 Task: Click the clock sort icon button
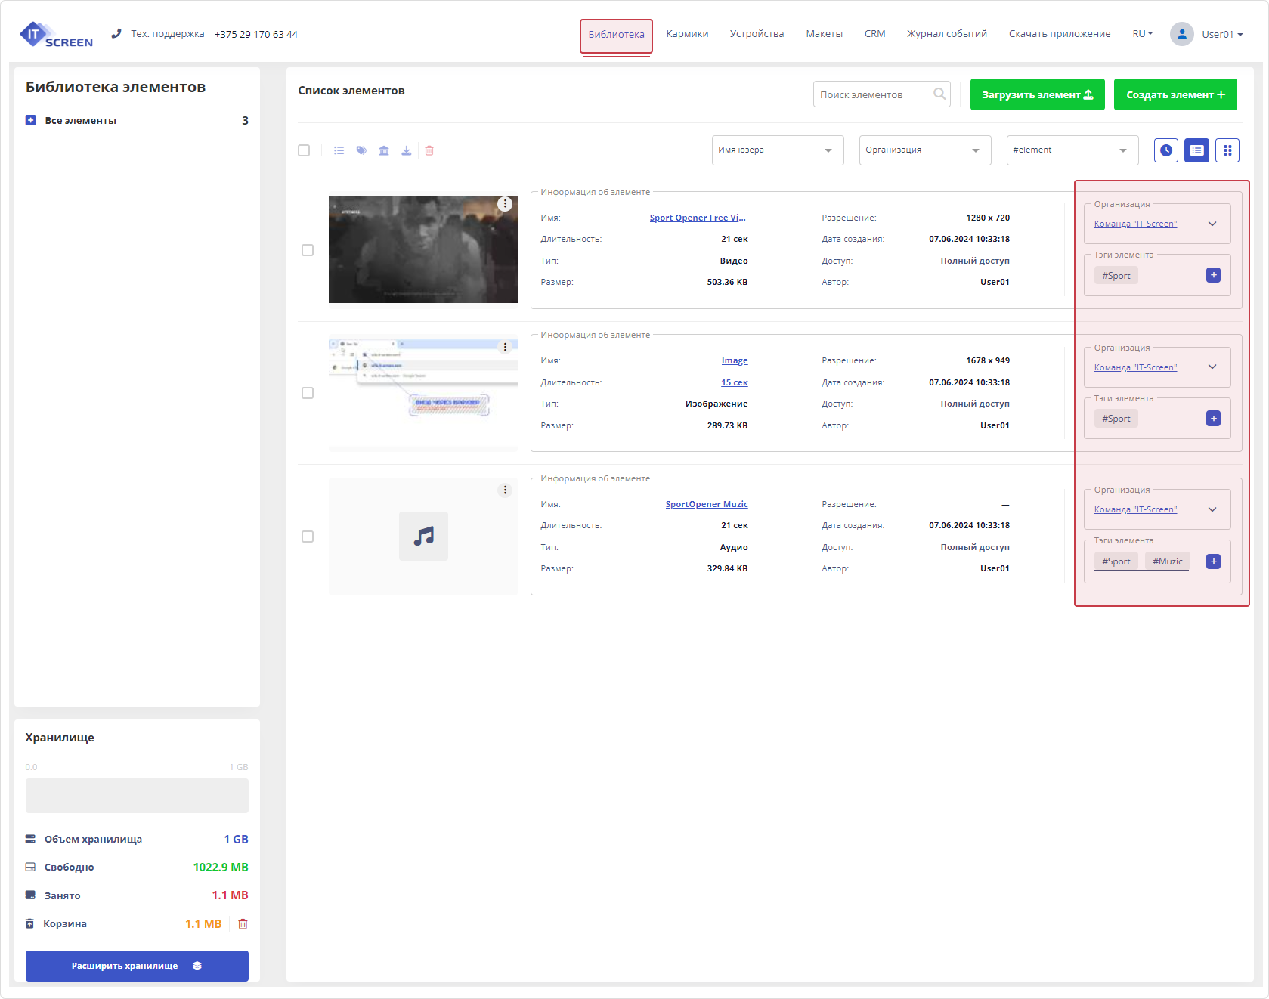(x=1166, y=150)
